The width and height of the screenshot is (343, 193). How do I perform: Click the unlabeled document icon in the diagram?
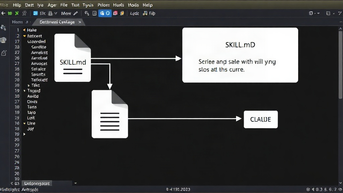(x=110, y=114)
